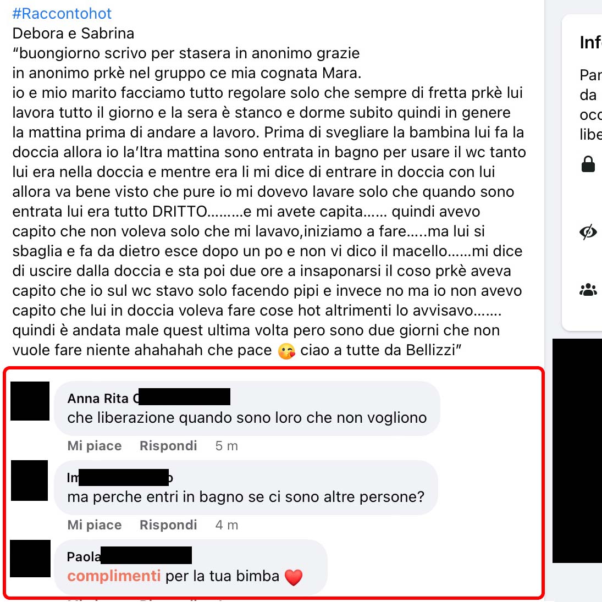Click the group members icon in sidebar

click(x=588, y=290)
